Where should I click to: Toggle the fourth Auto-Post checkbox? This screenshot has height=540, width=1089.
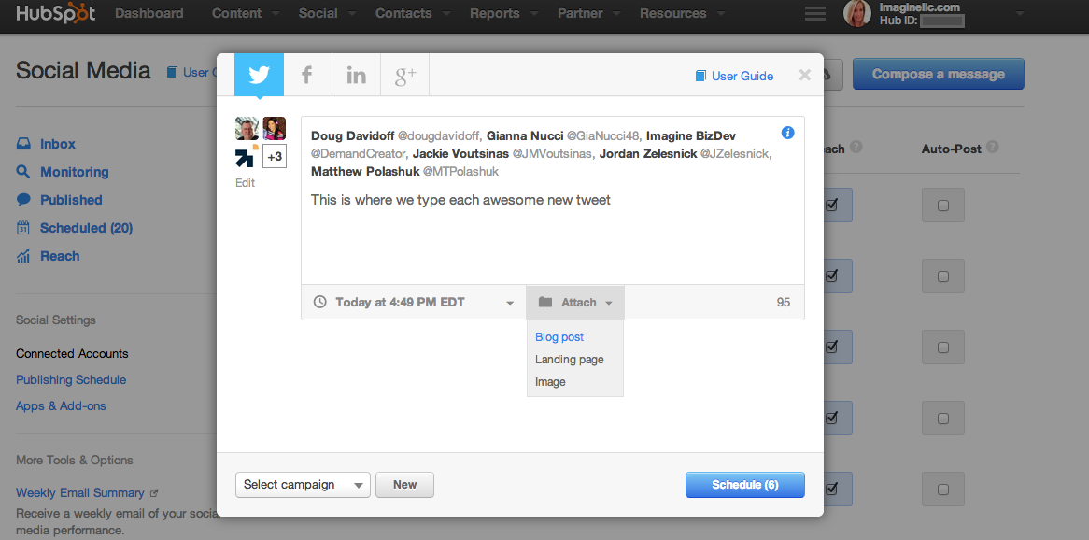pyautogui.click(x=943, y=418)
